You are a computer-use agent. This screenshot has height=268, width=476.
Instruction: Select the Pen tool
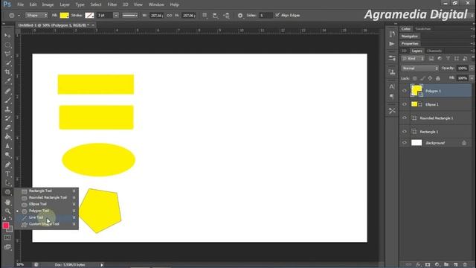pyautogui.click(x=7, y=165)
